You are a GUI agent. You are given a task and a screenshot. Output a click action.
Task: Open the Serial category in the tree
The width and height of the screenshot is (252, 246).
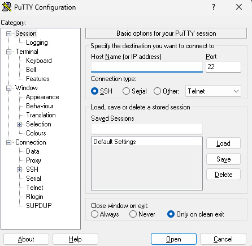[x=33, y=179]
